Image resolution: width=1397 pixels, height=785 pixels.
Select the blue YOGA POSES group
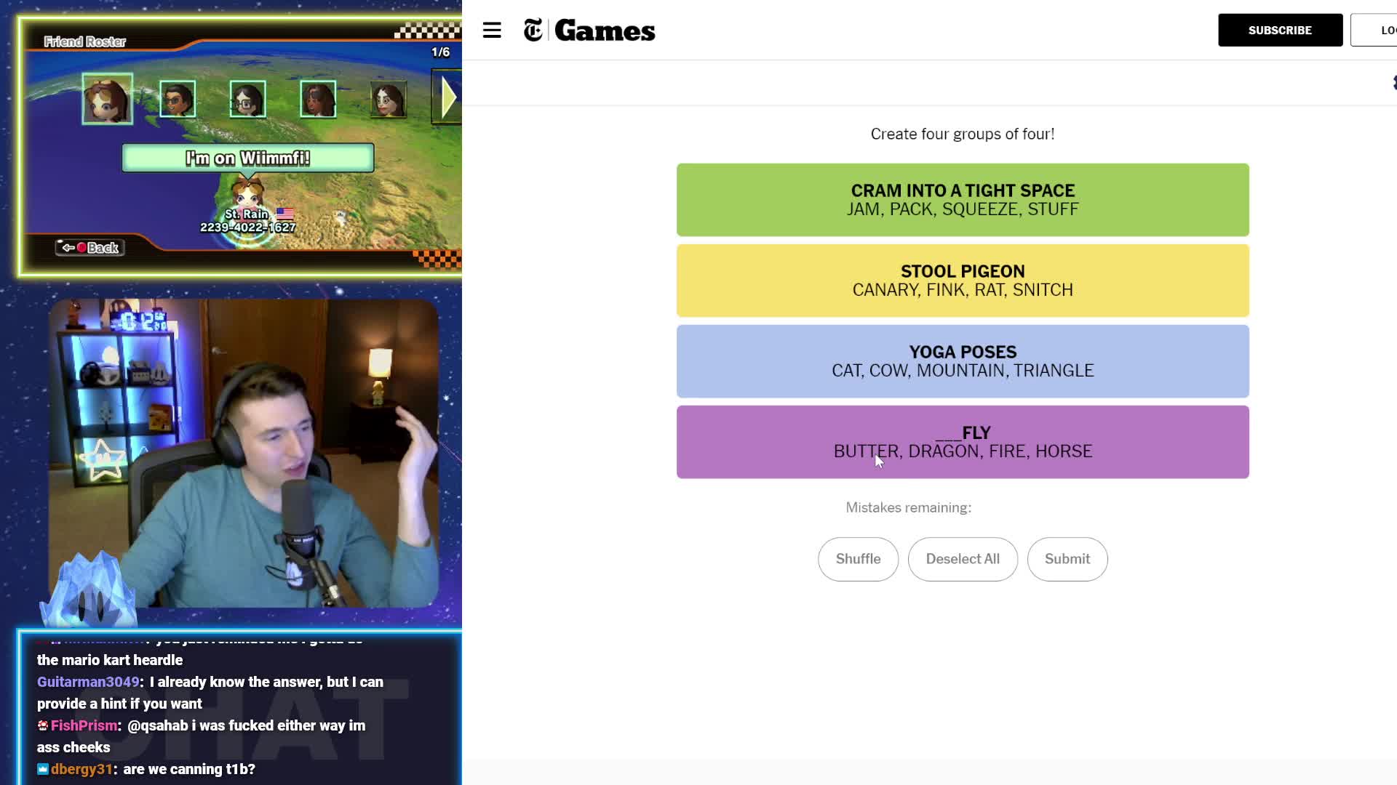pyautogui.click(x=963, y=361)
